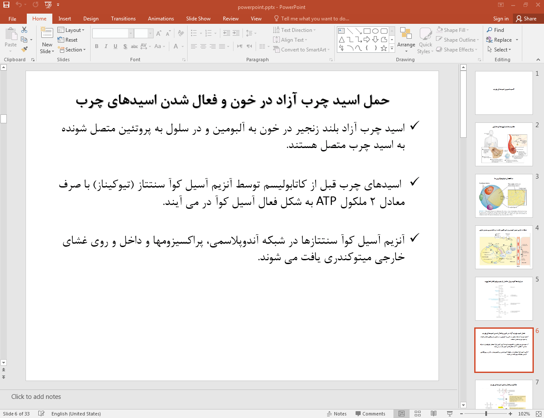This screenshot has width=544, height=418.
Task: Click the Format Painter brush icon
Action: point(24,49)
